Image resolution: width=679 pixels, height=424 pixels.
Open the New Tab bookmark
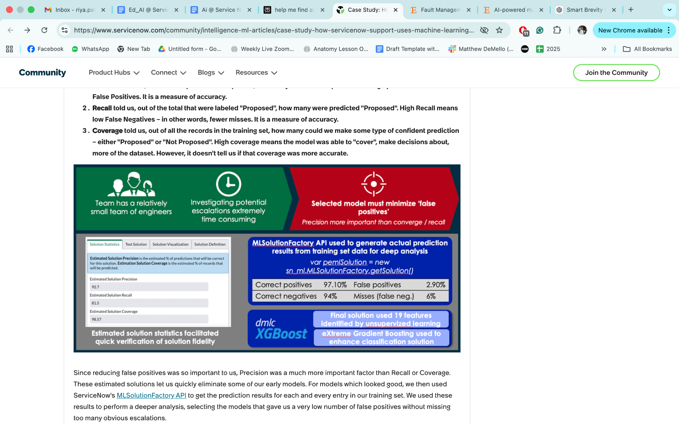(134, 49)
